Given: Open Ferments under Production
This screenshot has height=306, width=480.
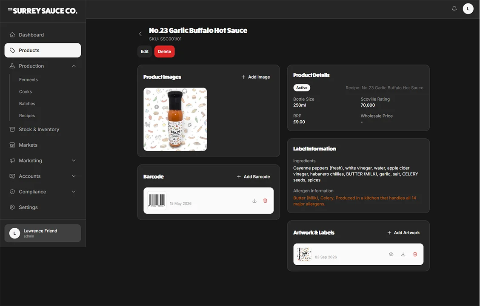Looking at the screenshot, I should [29, 80].
